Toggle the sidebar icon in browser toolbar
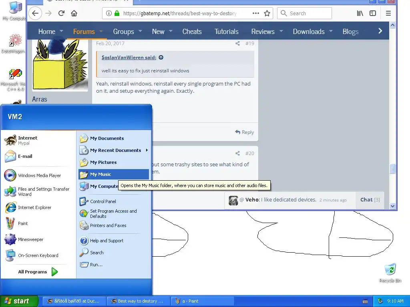 coord(373,13)
